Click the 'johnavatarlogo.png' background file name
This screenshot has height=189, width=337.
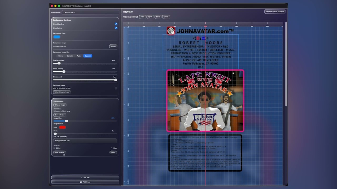60,46
